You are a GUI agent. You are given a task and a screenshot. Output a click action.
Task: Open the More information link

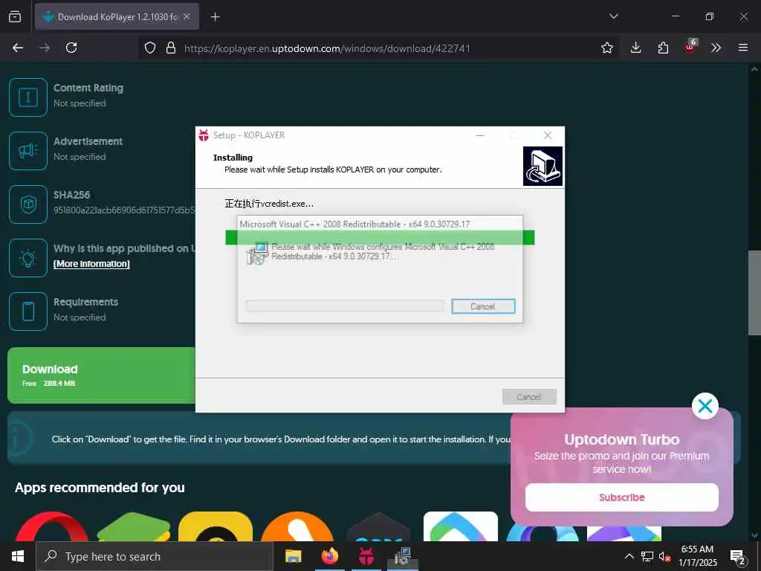point(91,264)
